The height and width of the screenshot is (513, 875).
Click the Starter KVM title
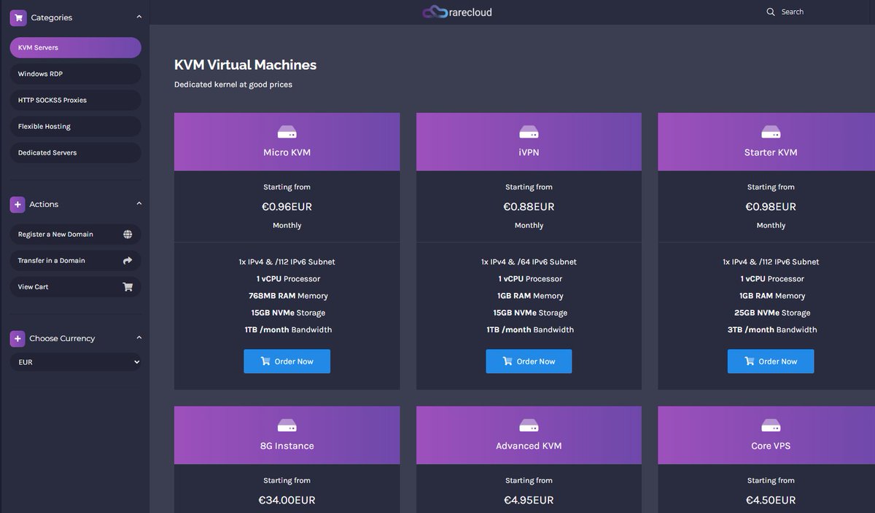[771, 152]
